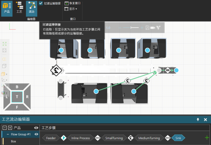Screen dimensions: 211x145
Task: Select the Feeder process step
Action: (x=51, y=138)
